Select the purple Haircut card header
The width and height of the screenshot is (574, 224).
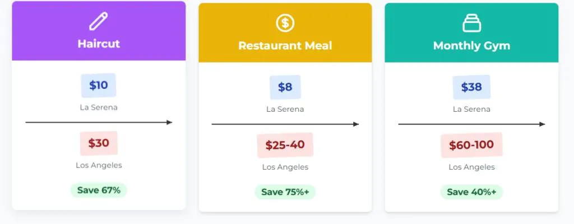tap(99, 31)
